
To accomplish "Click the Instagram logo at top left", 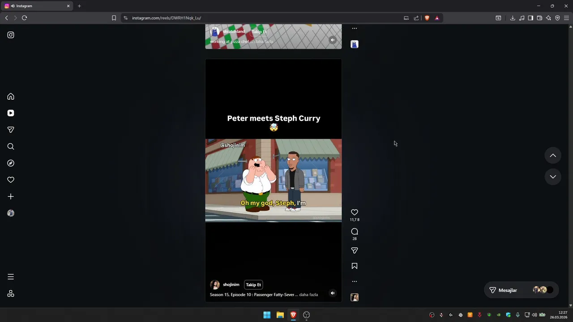I will pyautogui.click(x=11, y=35).
